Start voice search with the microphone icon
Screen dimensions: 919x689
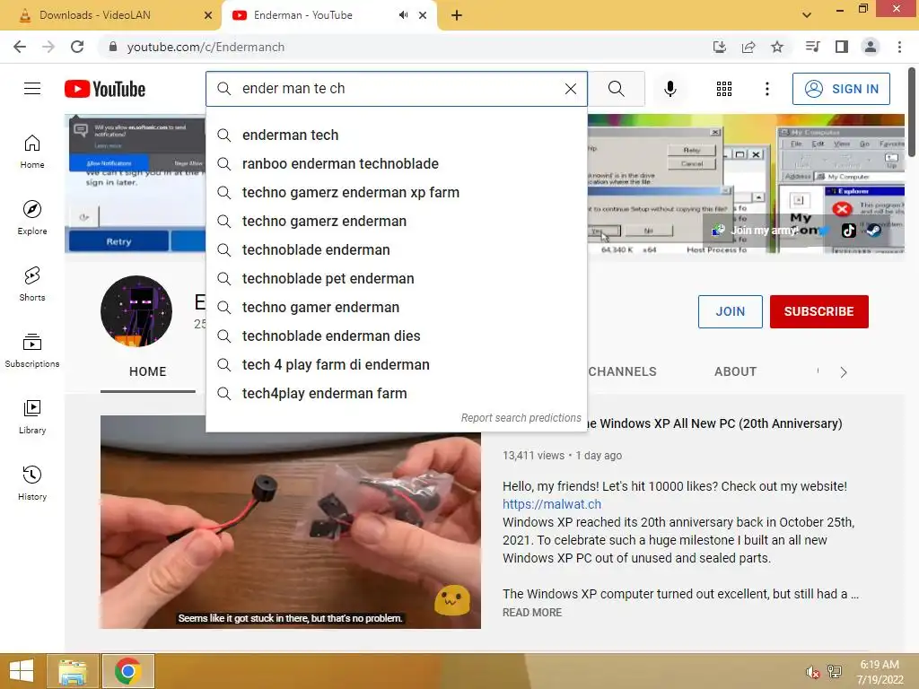click(670, 89)
